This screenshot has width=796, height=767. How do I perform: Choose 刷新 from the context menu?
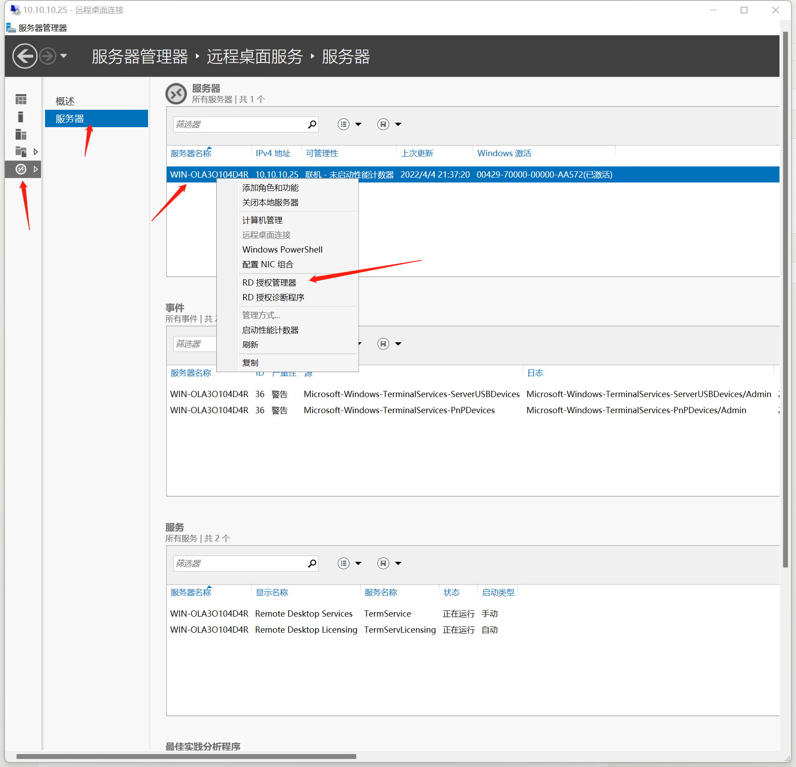pyautogui.click(x=250, y=345)
